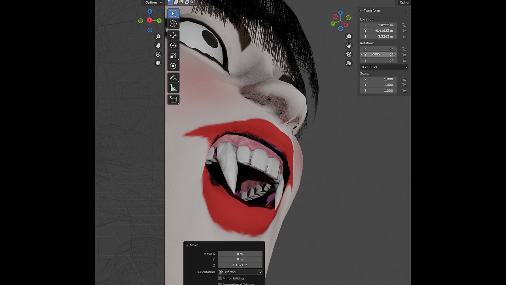Lock Rotation X value
Image resolution: width=506 pixels, height=285 pixels.
[x=404, y=49]
